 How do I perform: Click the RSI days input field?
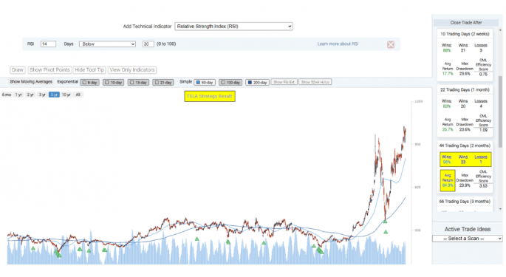tap(48, 44)
